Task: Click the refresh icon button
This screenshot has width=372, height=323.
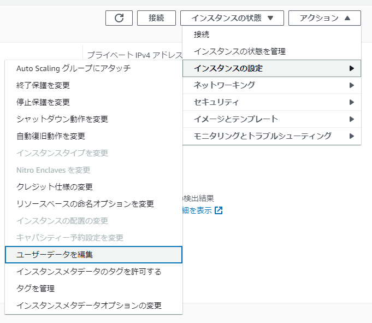Action: (x=119, y=18)
